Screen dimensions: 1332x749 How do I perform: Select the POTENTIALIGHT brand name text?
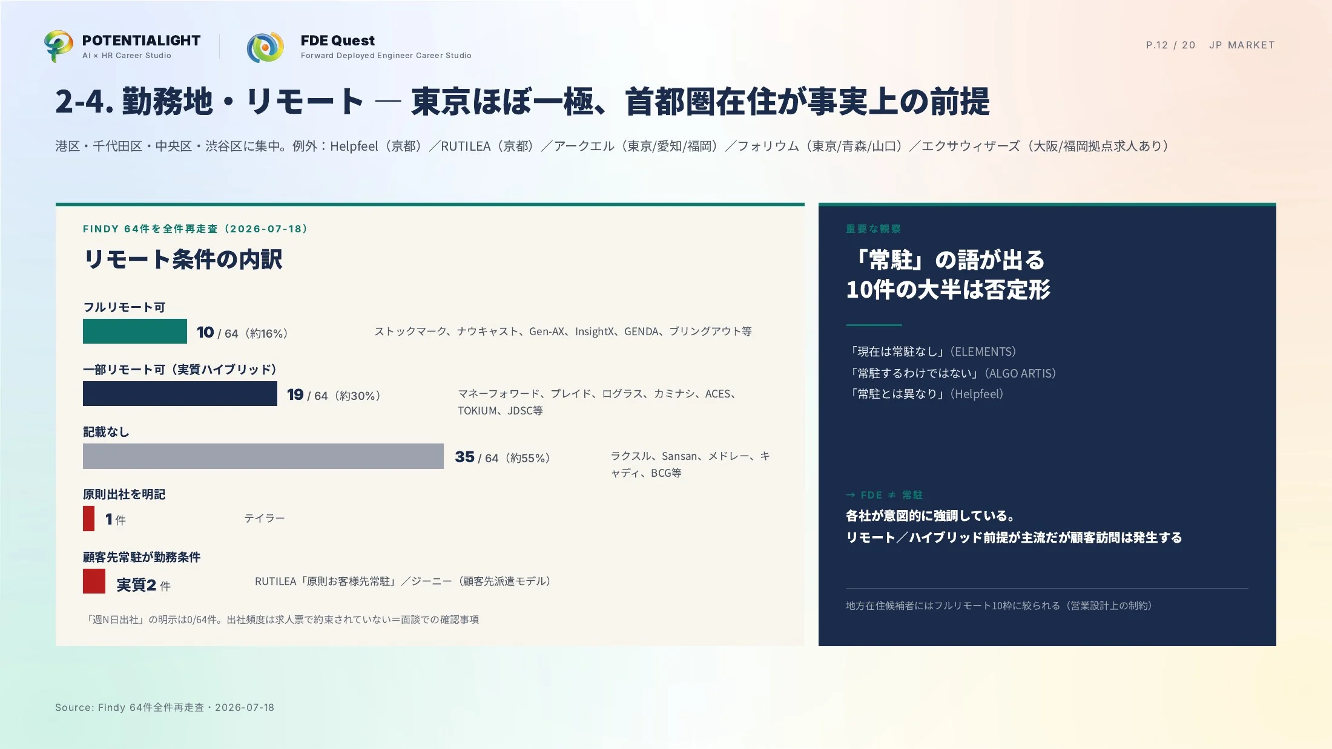tap(141, 41)
